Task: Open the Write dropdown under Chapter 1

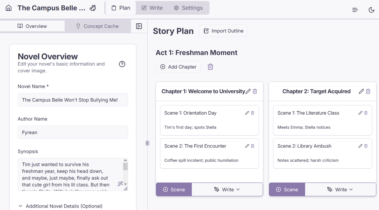Action: (x=227, y=189)
